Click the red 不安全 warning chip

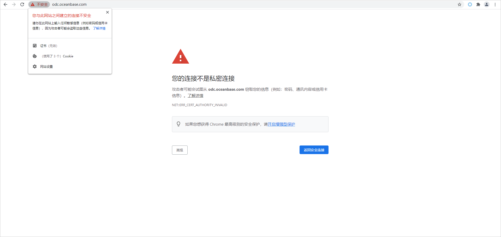[x=39, y=4]
